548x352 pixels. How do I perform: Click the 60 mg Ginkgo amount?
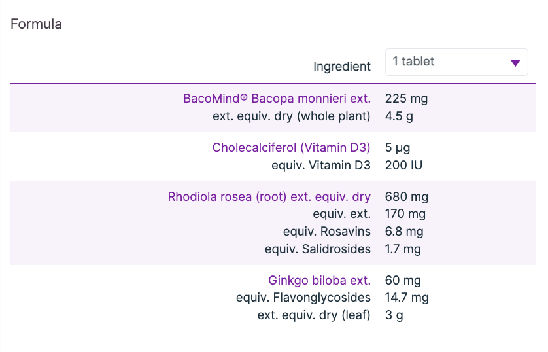(x=403, y=281)
